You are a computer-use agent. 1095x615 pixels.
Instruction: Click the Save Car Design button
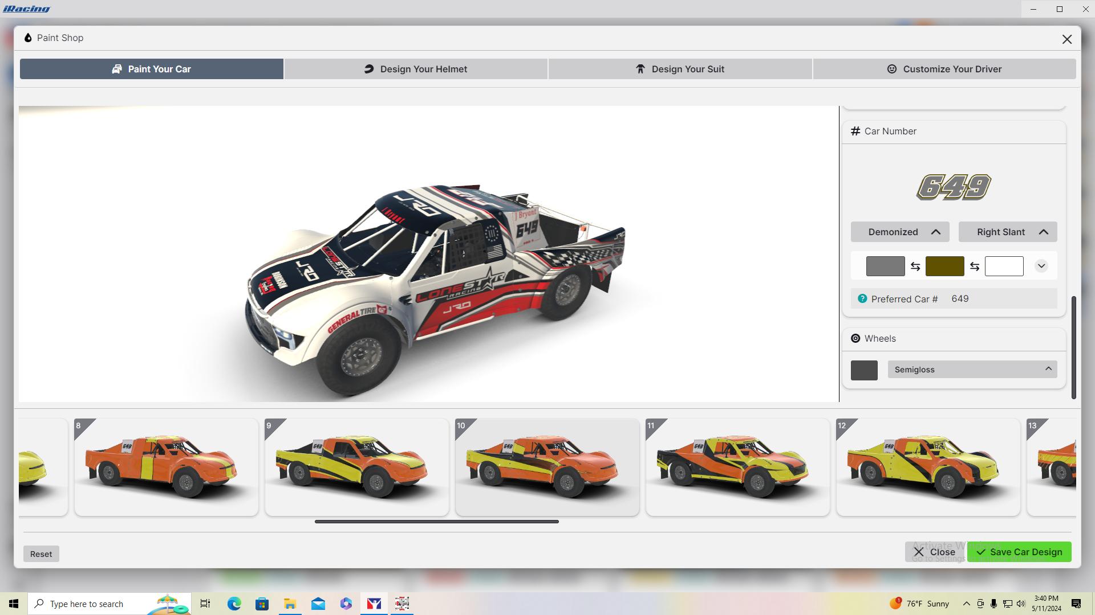(1019, 552)
